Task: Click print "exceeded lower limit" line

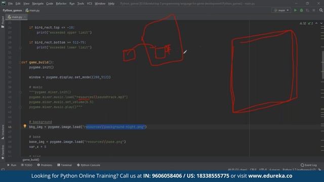Action: click(64, 47)
